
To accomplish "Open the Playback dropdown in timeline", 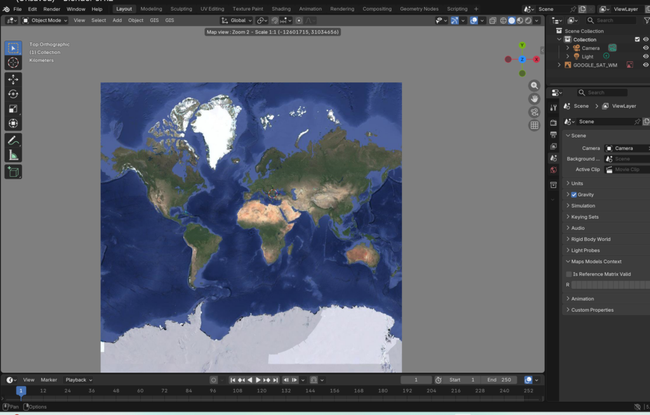I will click(x=79, y=380).
